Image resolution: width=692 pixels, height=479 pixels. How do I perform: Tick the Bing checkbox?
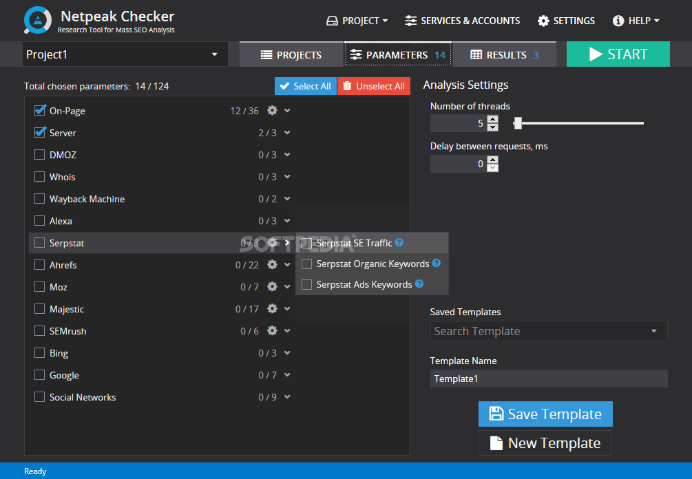point(40,353)
